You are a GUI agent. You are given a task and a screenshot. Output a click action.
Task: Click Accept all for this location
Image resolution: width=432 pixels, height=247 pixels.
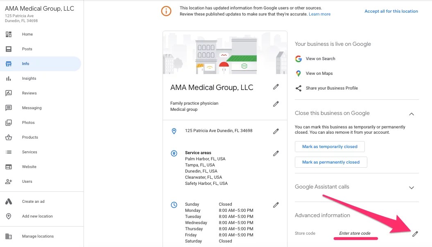click(391, 11)
